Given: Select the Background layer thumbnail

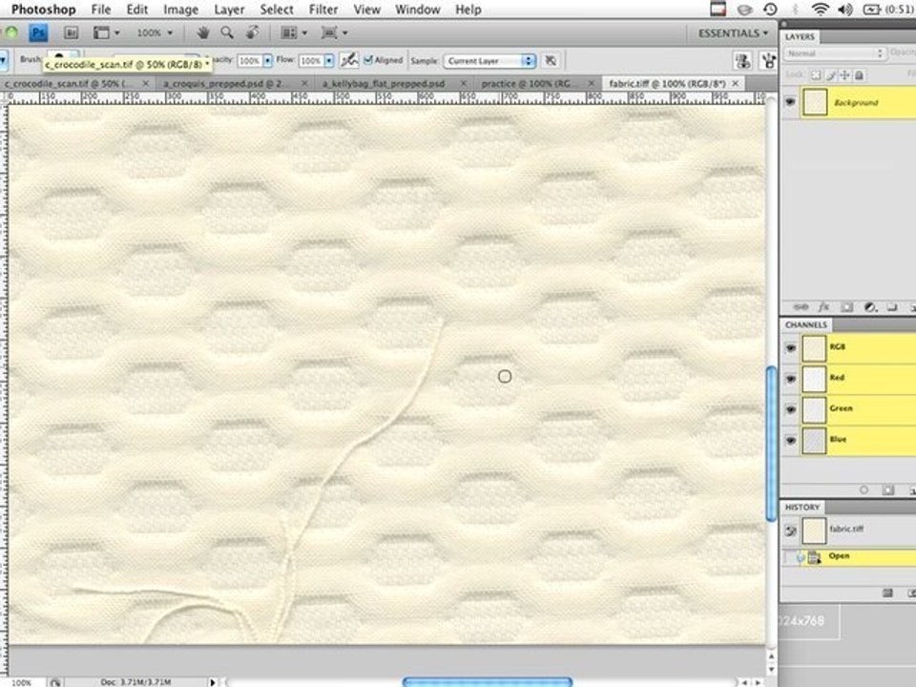Looking at the screenshot, I should click(x=814, y=102).
